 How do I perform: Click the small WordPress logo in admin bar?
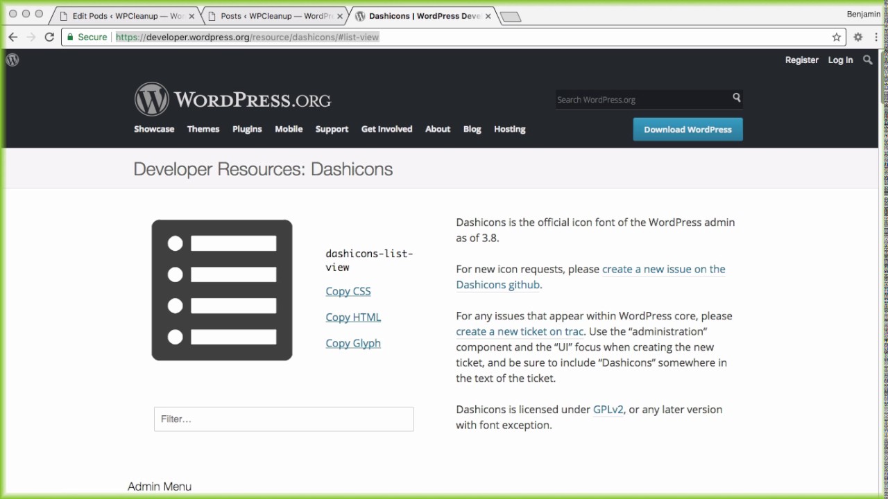click(12, 60)
